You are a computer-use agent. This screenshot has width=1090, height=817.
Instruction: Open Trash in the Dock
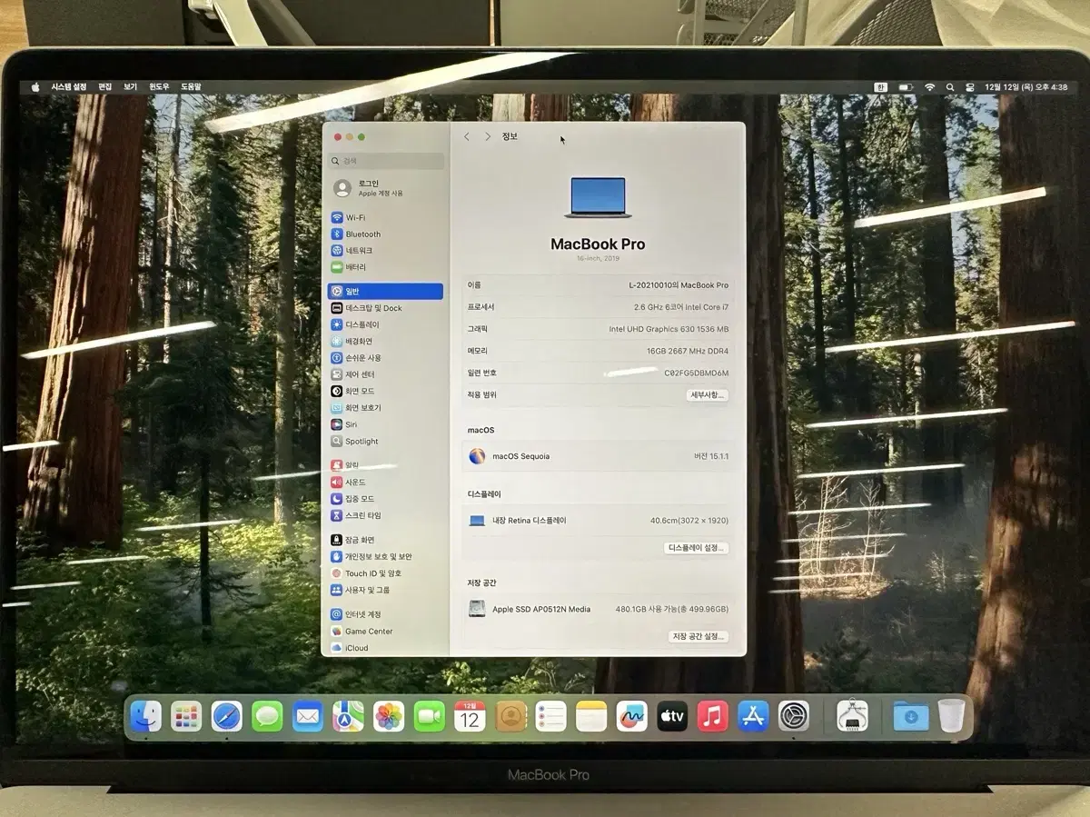951,716
